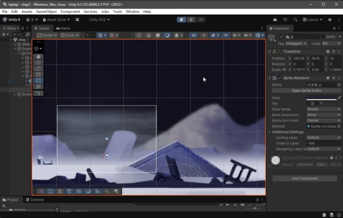Select the Rotate tool in scene tools
Image resolution: width=343 pixels, height=218 pixels.
coord(38,68)
